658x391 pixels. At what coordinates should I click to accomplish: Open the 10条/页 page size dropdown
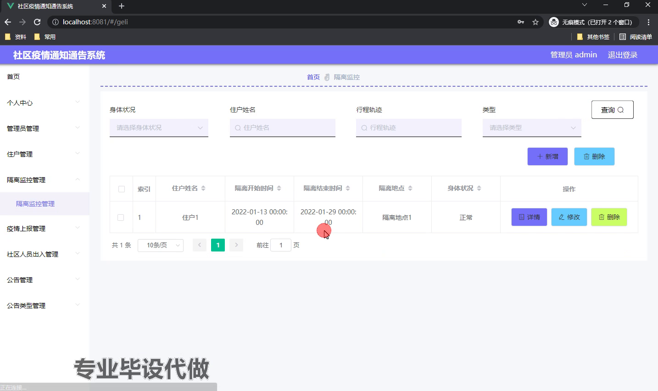[161, 245]
